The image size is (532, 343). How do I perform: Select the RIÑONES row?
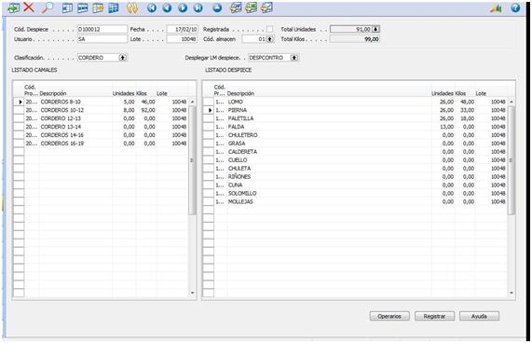tap(355, 177)
